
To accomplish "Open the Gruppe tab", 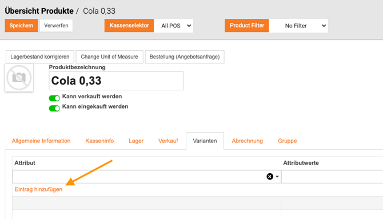I will [287, 141].
